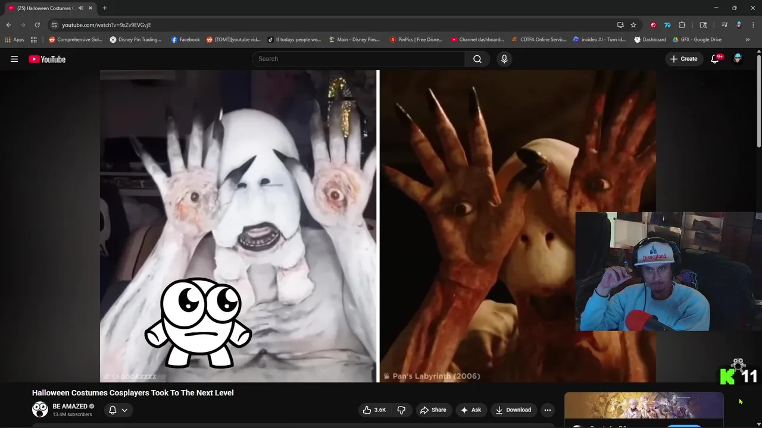Focus the YouTube search box
Image resolution: width=762 pixels, height=428 pixels.
pos(358,59)
